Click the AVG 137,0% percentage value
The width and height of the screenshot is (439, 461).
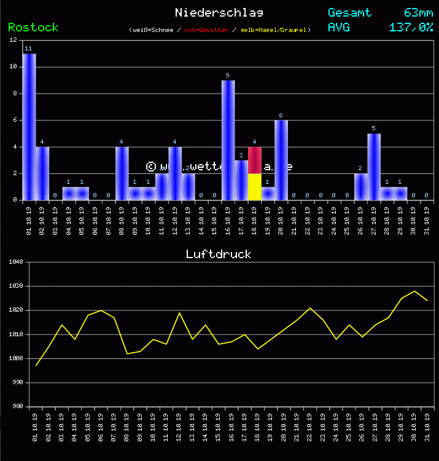(x=411, y=27)
